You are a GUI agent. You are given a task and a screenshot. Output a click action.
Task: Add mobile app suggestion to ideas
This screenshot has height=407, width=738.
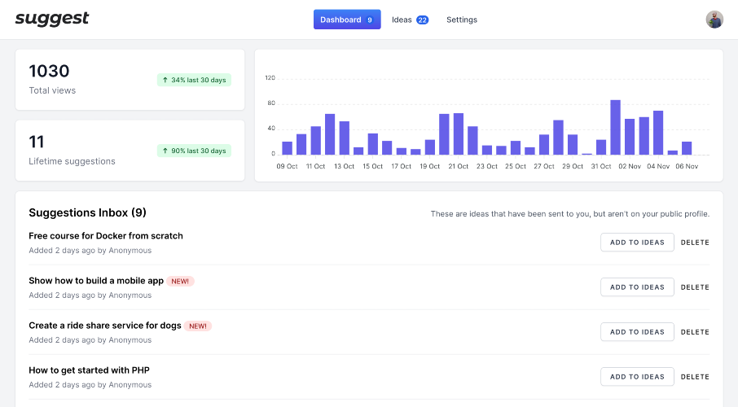(637, 287)
